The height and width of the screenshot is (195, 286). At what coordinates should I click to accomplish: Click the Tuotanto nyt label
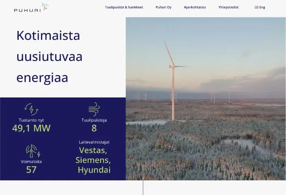click(31, 120)
